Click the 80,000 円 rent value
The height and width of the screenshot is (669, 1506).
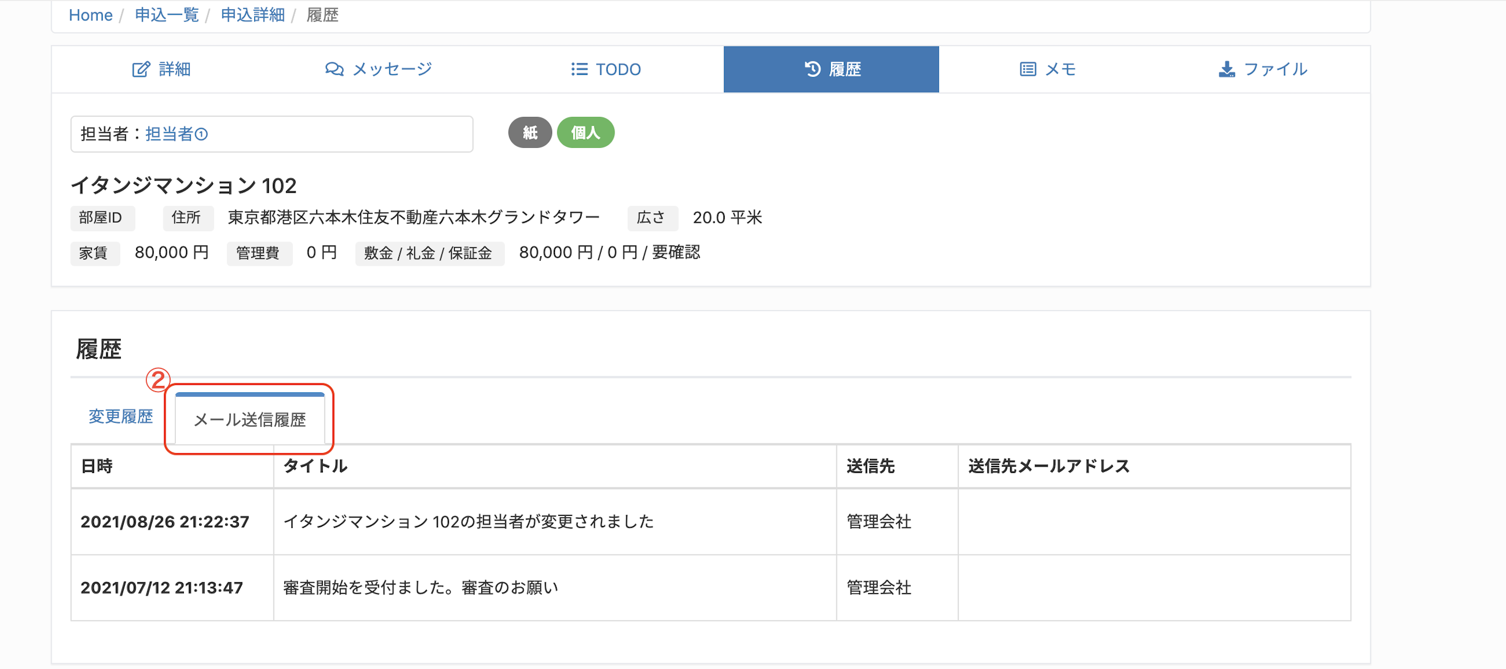point(171,253)
